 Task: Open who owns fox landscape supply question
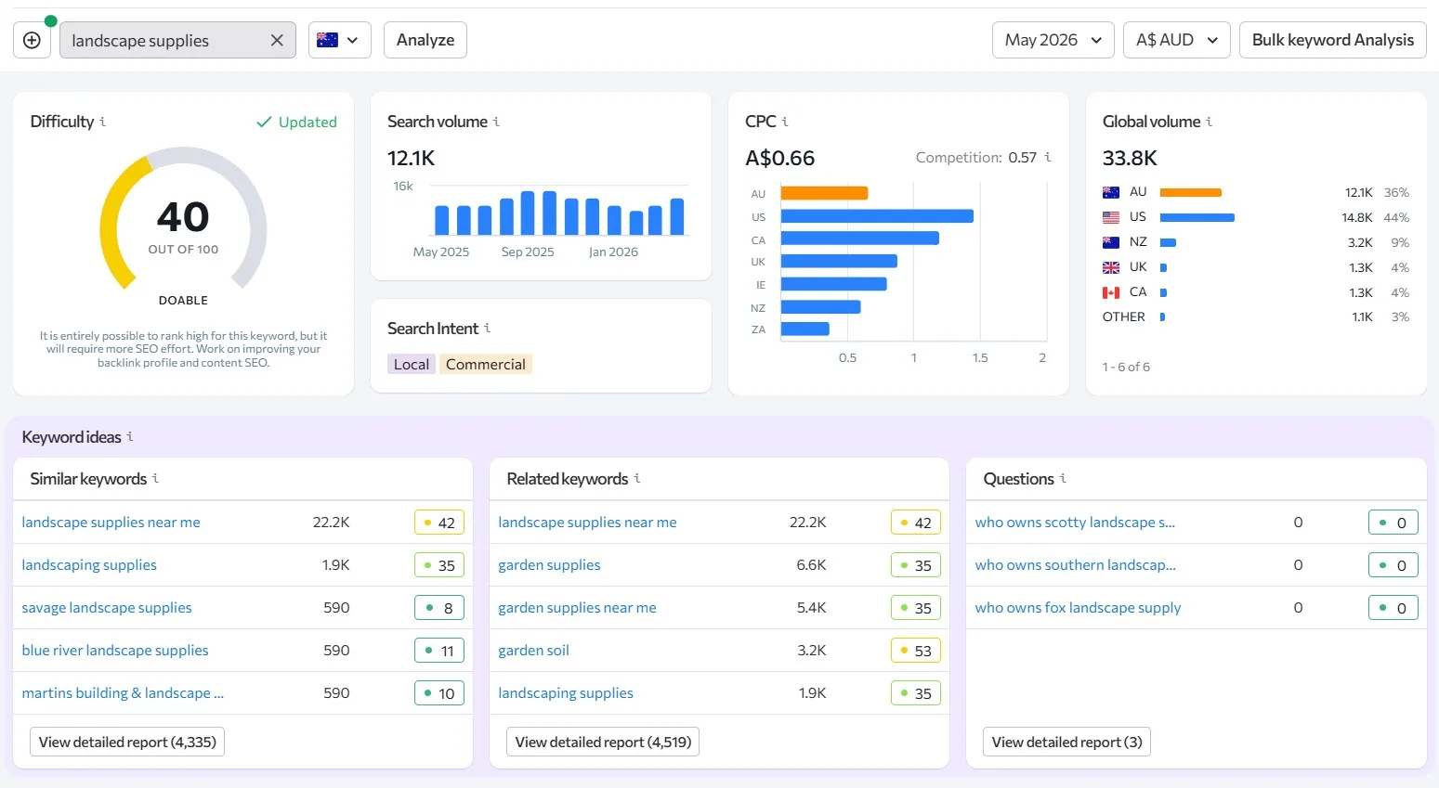click(1078, 608)
